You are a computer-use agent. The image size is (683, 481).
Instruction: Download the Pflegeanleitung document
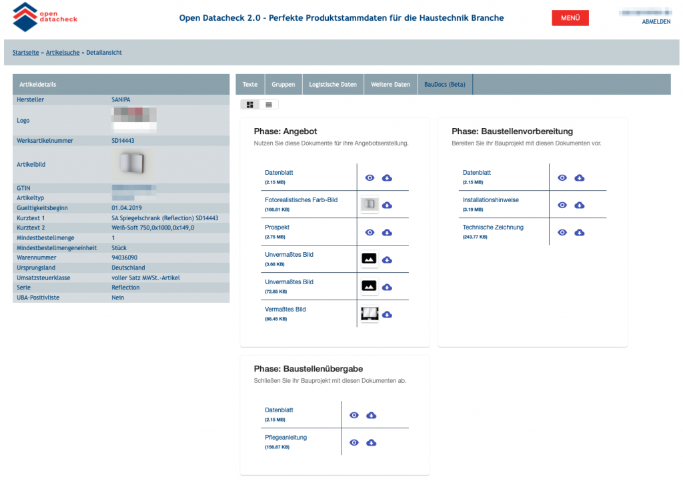click(x=372, y=443)
